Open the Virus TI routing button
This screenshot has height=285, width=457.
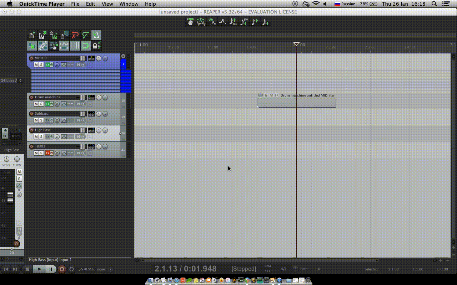[x=91, y=58]
